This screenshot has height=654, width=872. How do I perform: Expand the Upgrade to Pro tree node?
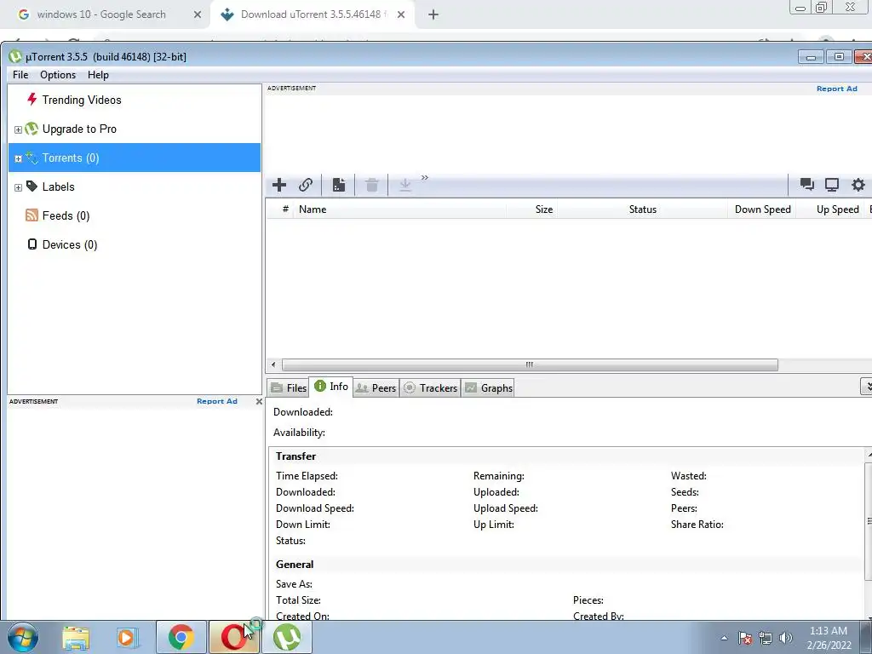[18, 129]
